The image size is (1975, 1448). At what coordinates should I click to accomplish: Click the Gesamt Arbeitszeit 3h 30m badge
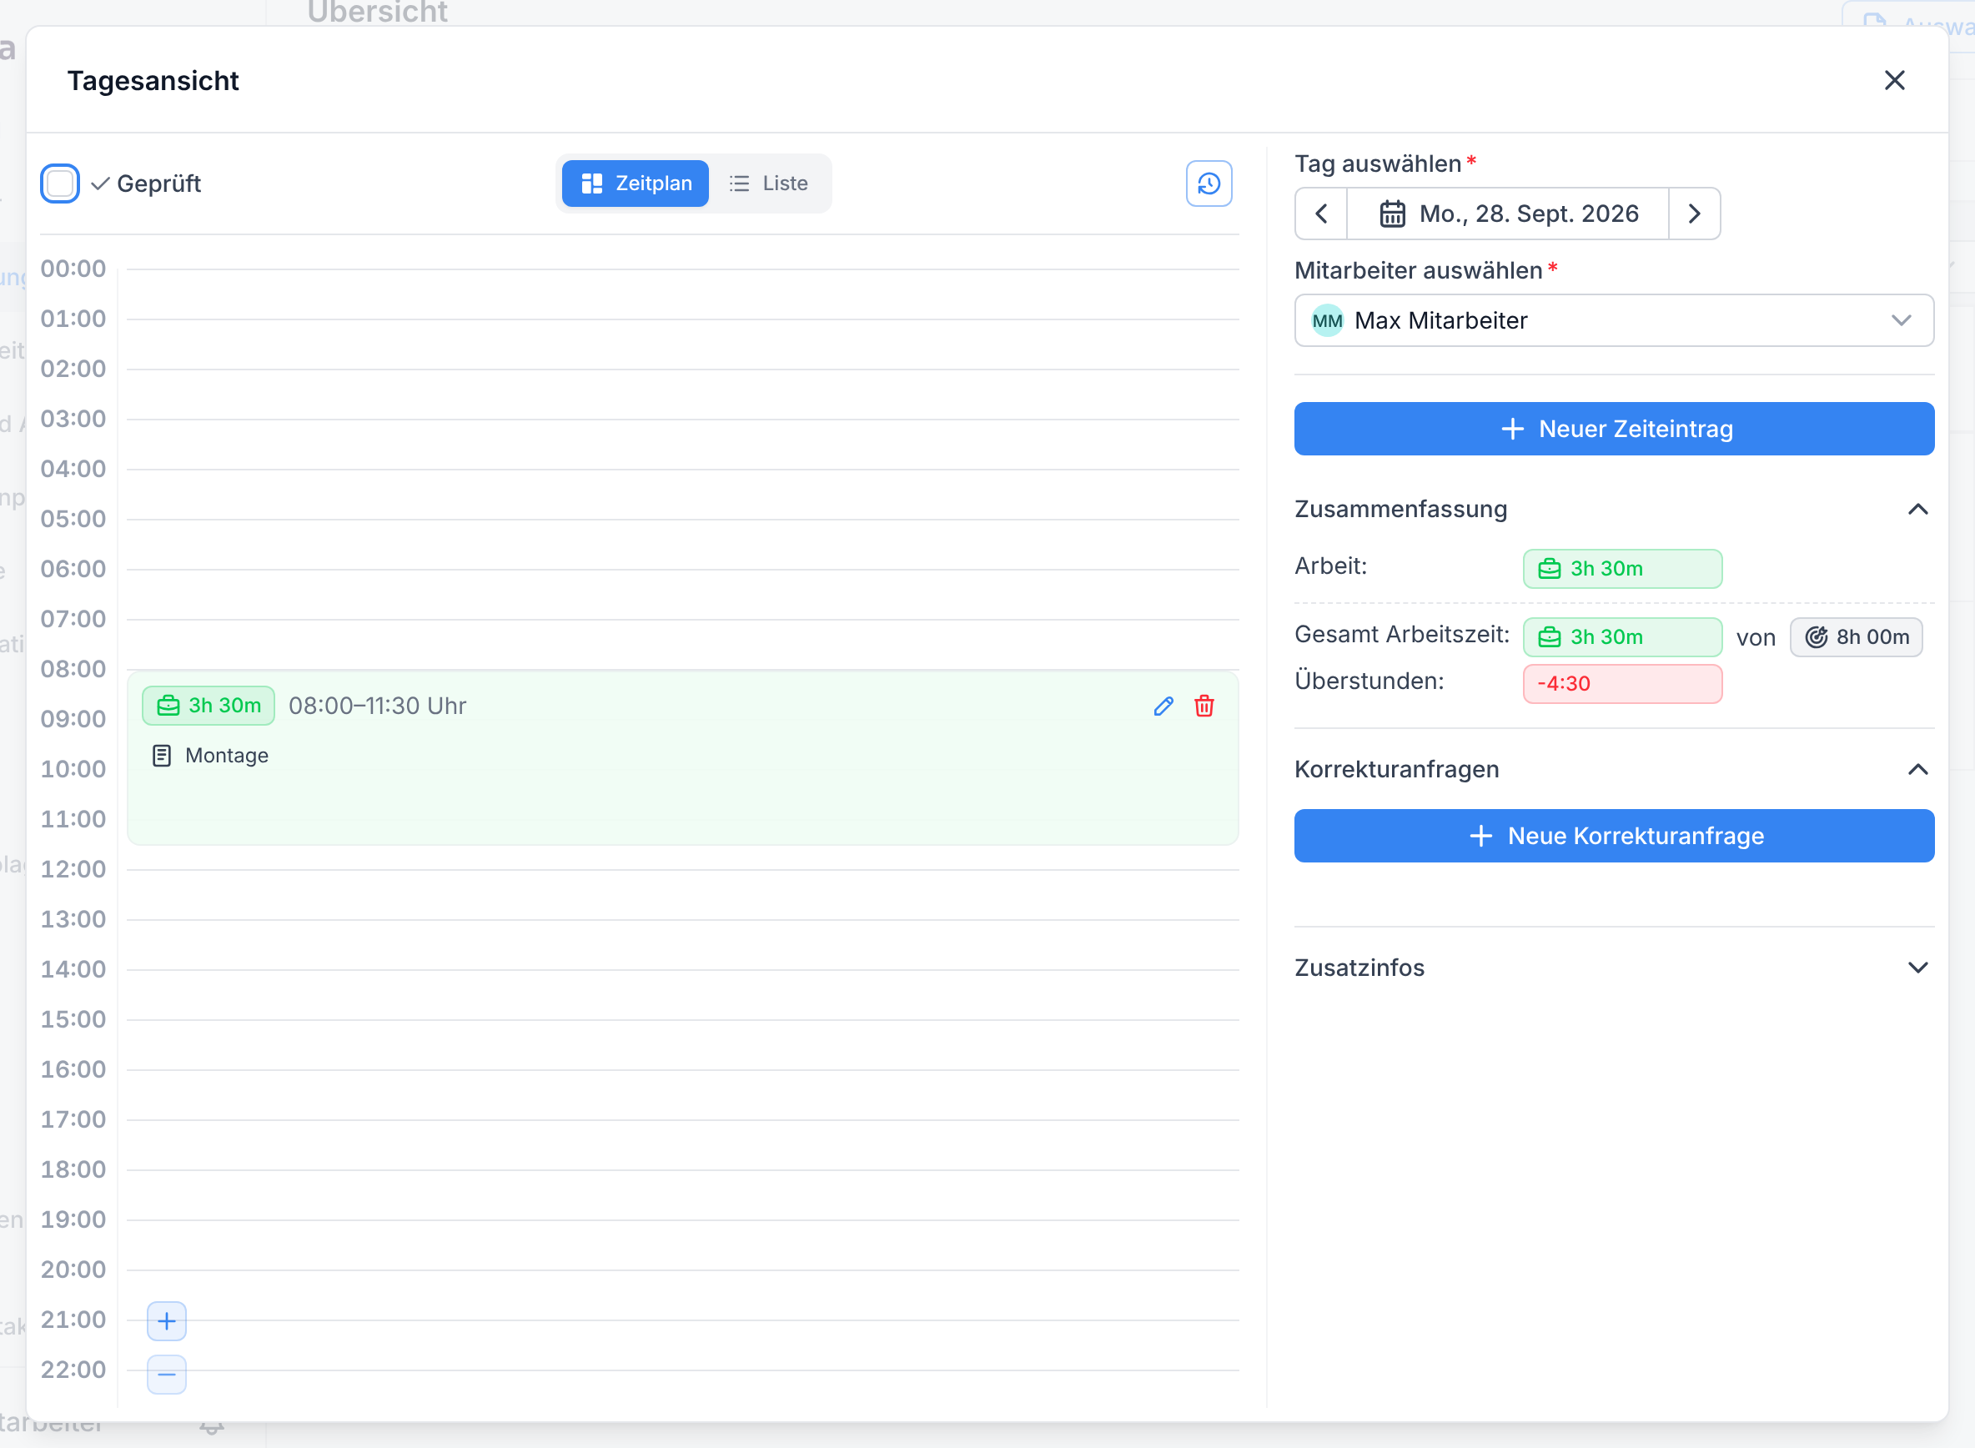tap(1623, 637)
